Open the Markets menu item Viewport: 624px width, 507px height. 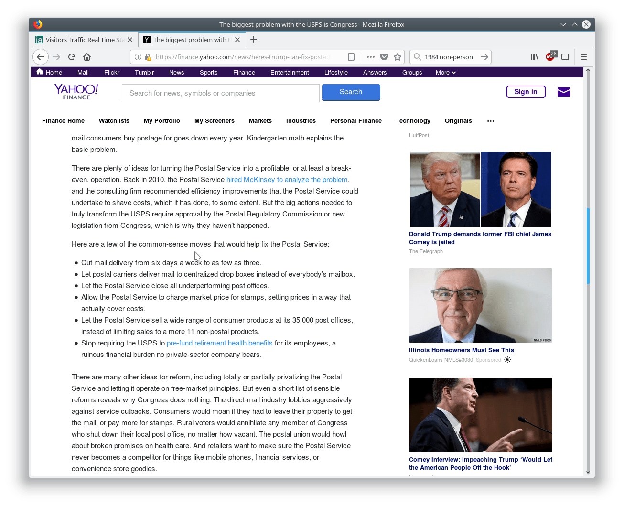click(x=260, y=121)
